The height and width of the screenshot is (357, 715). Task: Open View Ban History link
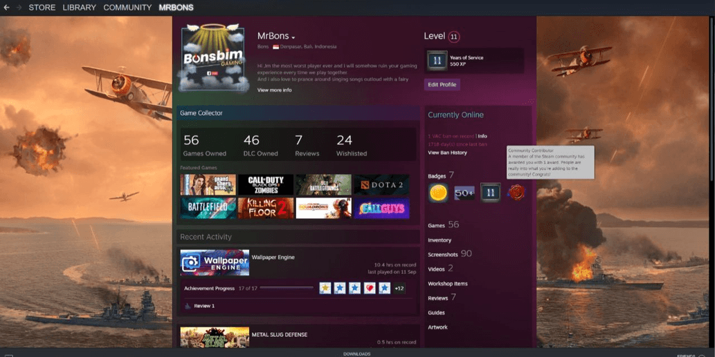click(447, 153)
